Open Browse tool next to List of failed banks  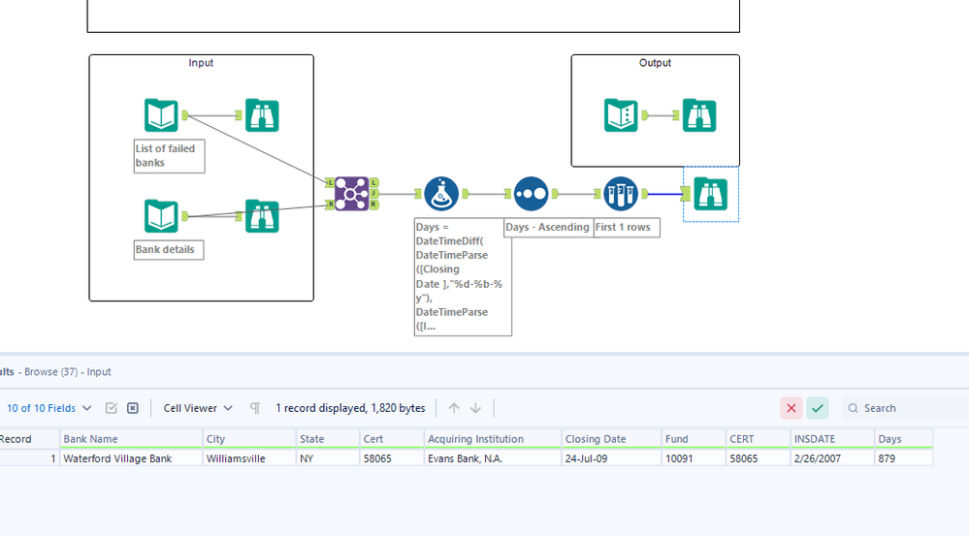262,115
